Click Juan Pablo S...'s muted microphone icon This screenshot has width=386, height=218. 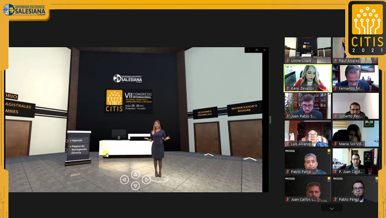(288, 116)
